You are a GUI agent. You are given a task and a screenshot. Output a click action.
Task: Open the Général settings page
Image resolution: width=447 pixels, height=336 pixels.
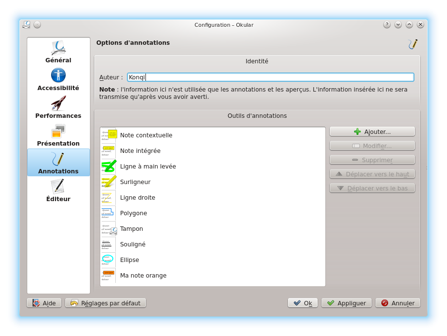pos(58,52)
